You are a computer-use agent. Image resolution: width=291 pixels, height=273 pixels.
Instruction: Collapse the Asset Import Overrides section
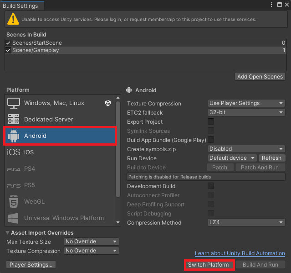[8, 233]
